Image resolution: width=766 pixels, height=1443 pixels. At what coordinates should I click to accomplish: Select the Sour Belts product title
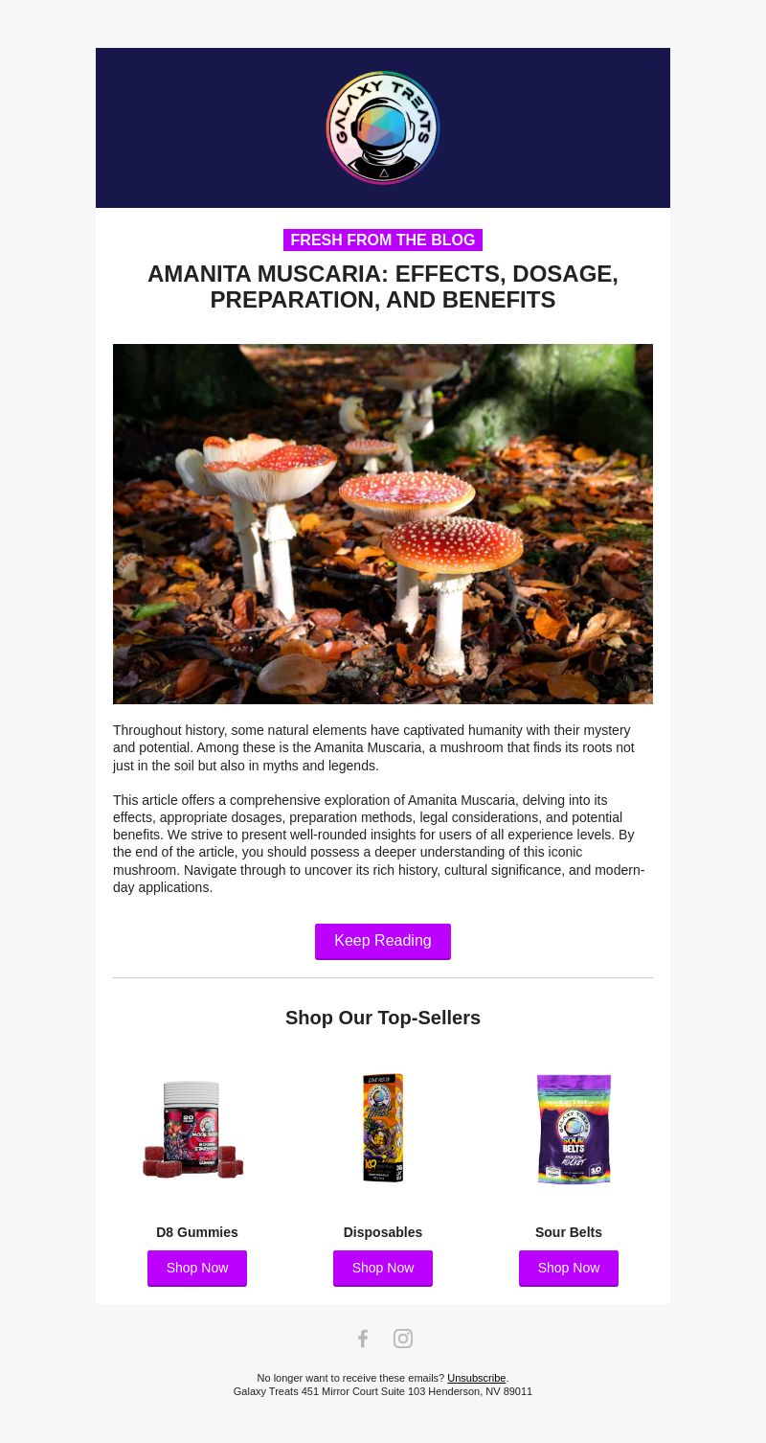(x=569, y=1232)
